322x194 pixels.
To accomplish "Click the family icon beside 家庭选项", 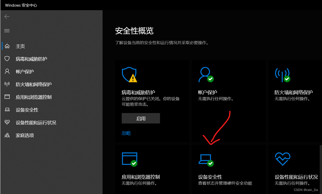I will pyautogui.click(x=7, y=135).
